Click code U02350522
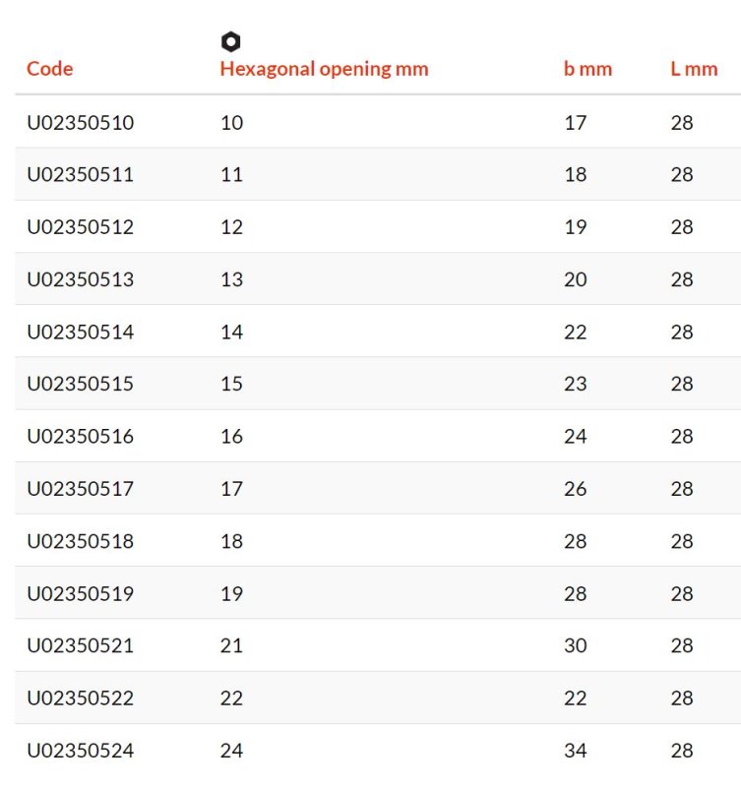 pyautogui.click(x=81, y=698)
